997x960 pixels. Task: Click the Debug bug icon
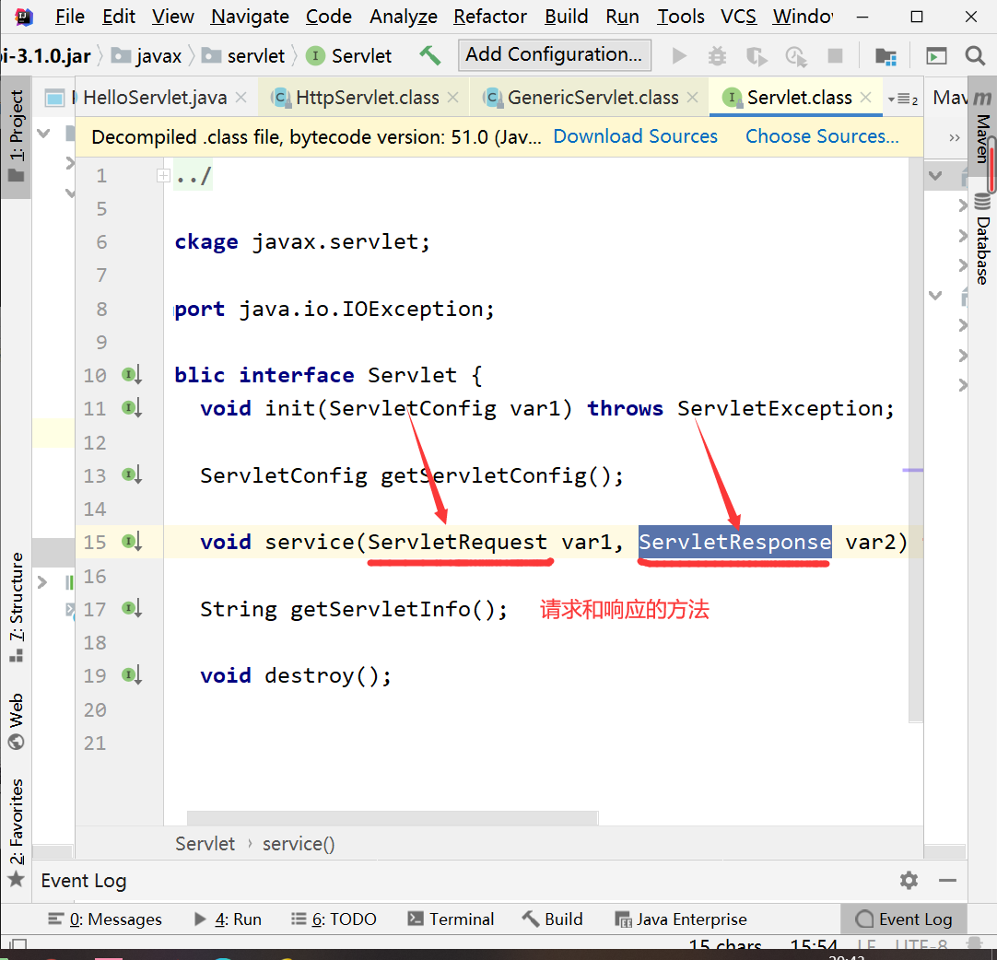tap(718, 56)
